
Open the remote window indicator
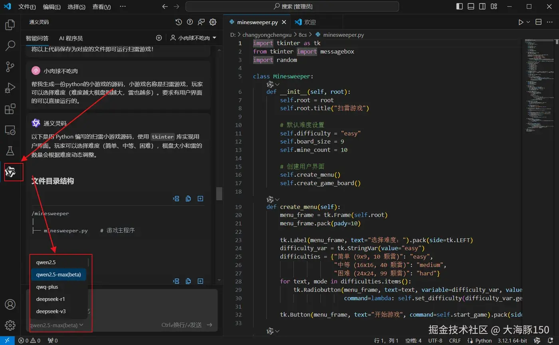coord(7,341)
